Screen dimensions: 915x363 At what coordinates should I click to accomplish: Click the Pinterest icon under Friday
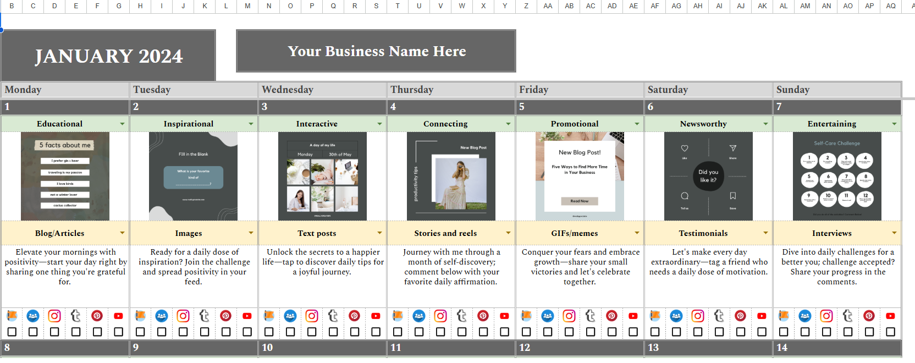(612, 316)
